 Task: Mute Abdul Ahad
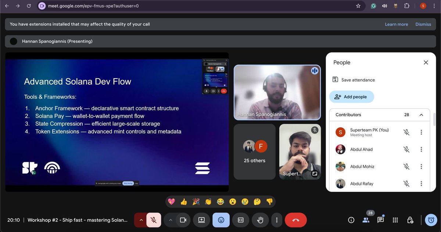(406, 149)
